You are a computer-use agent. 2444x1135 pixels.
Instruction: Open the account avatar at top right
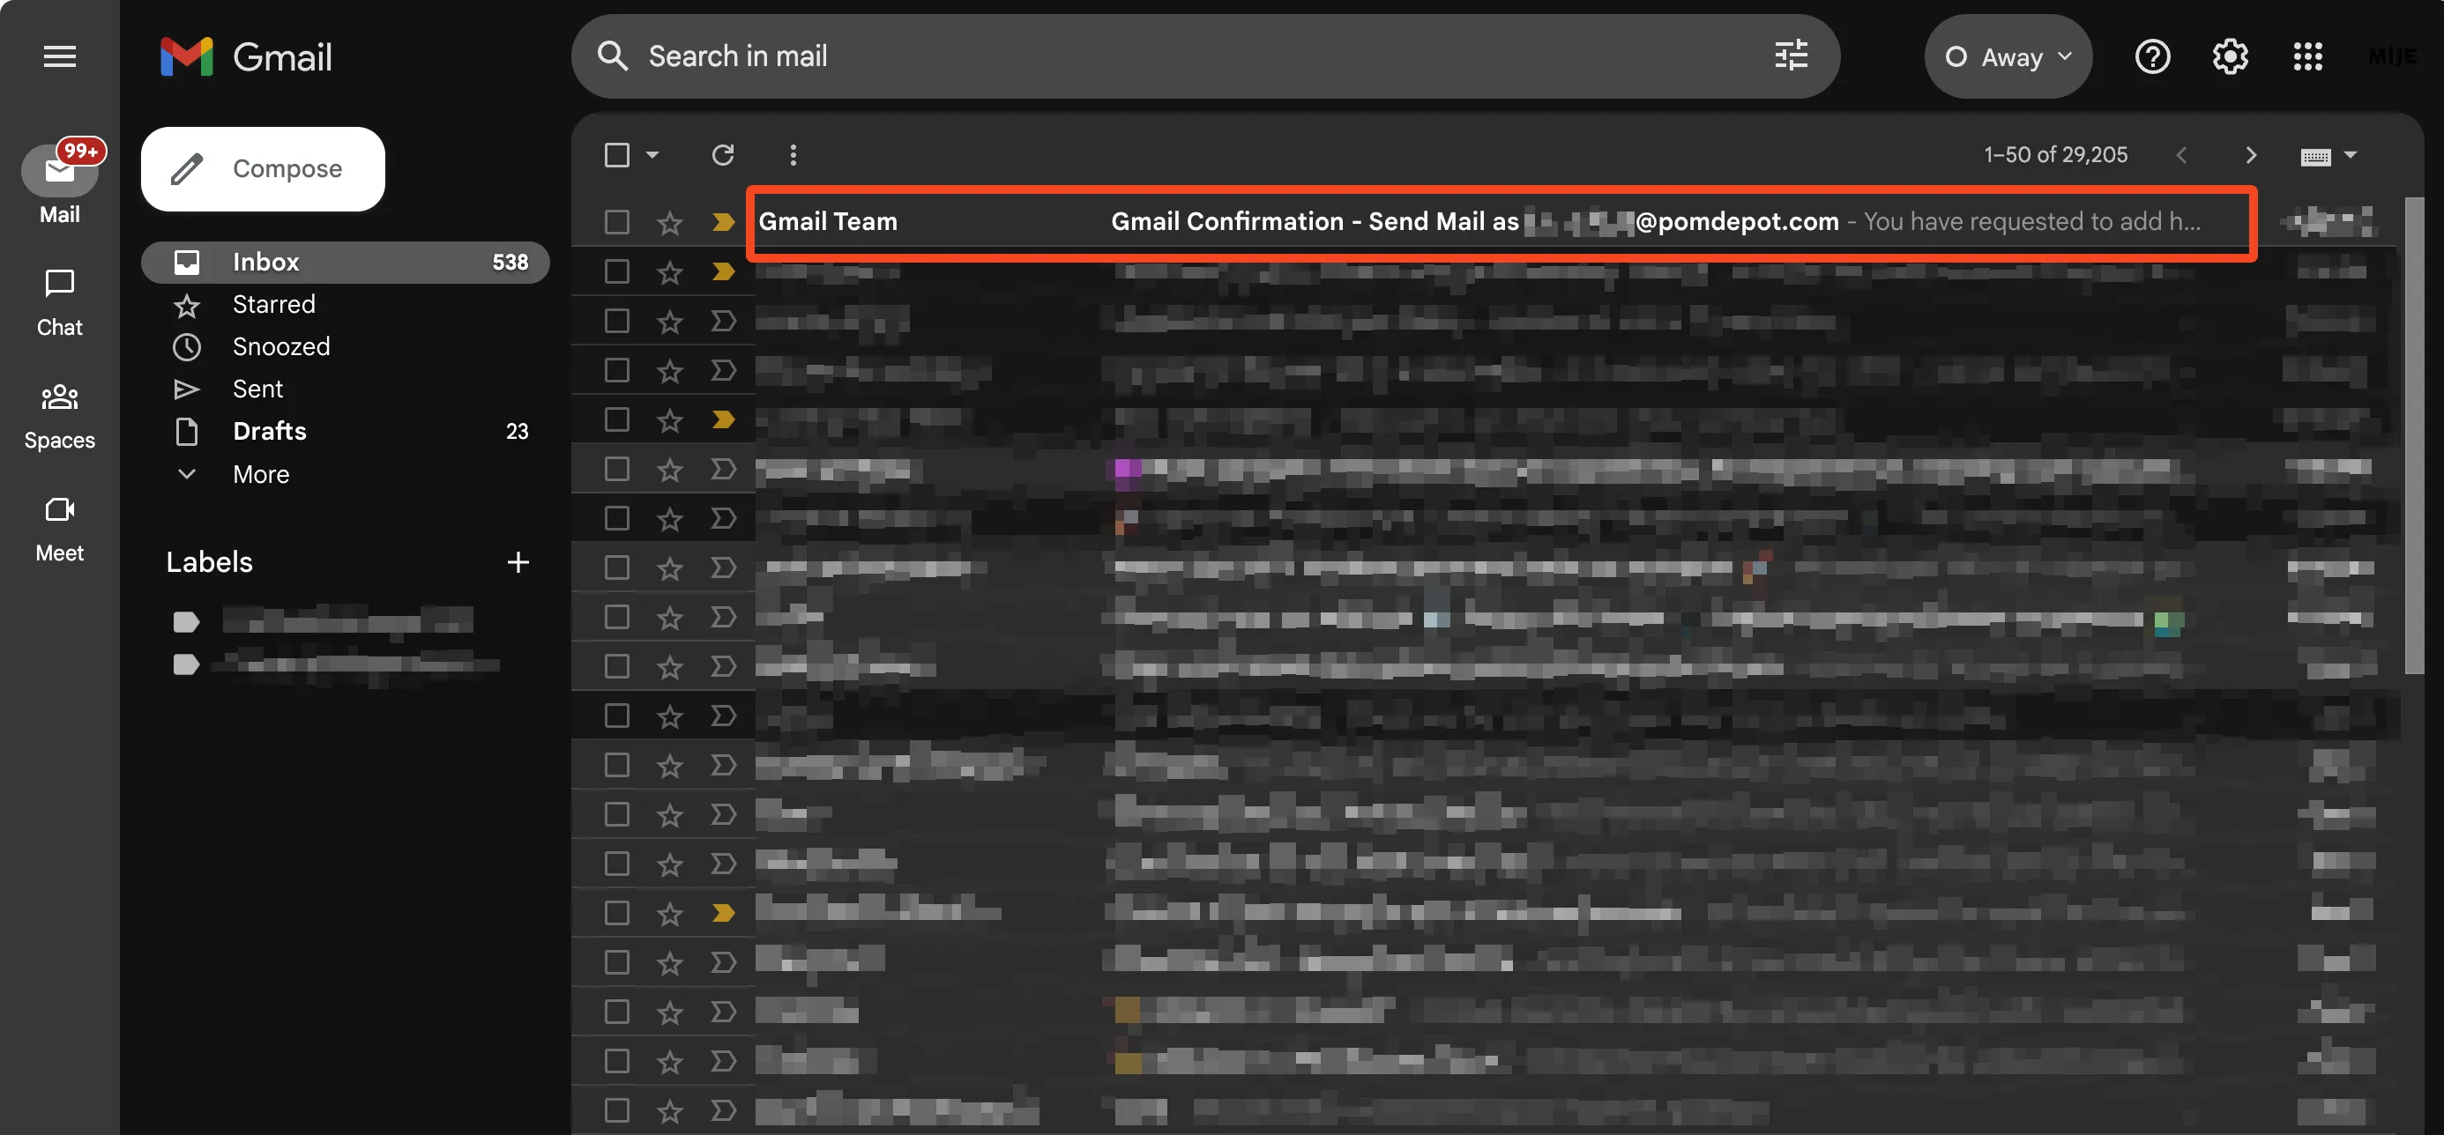click(x=2391, y=57)
